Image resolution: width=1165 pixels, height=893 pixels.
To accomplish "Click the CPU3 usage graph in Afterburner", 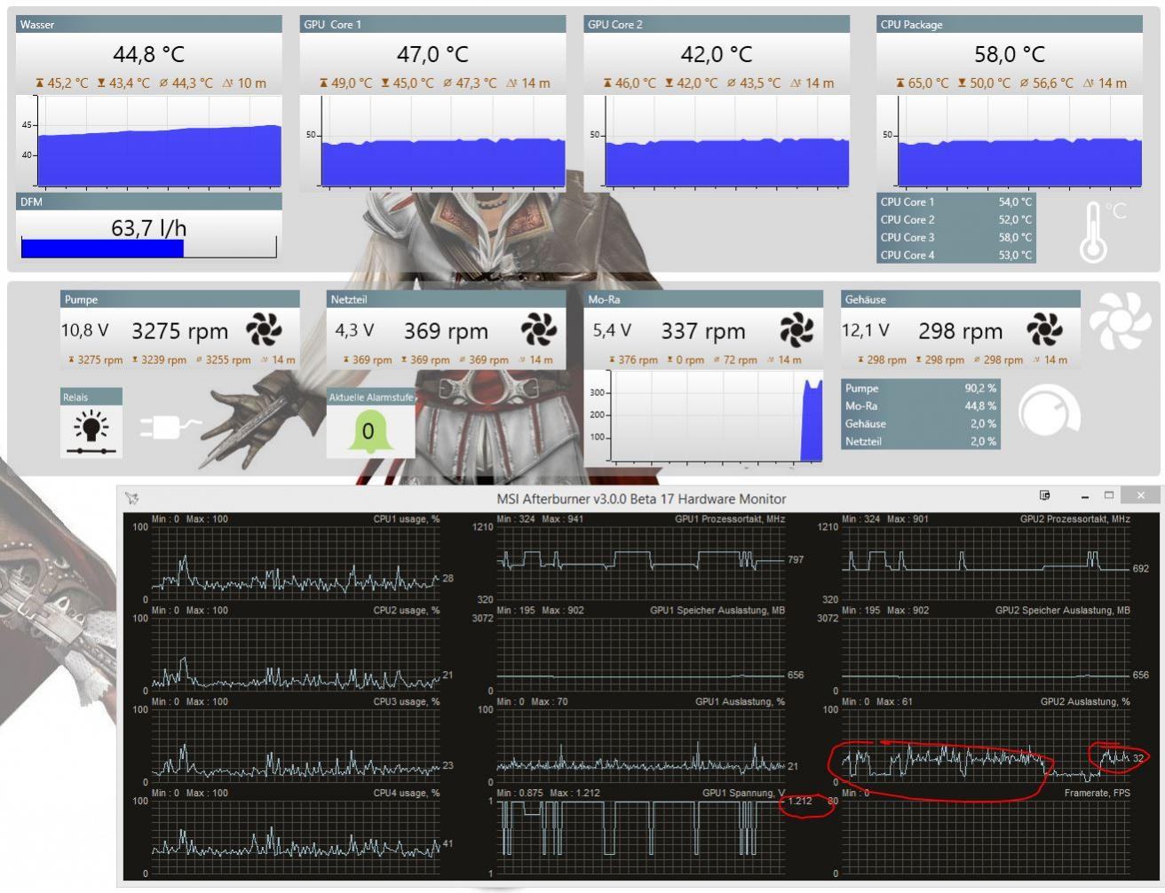I will (x=296, y=746).
